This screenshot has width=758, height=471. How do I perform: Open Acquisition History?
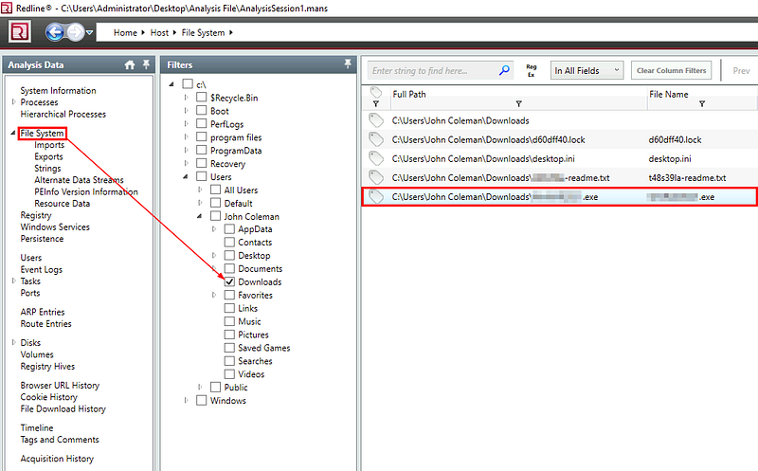(57, 459)
